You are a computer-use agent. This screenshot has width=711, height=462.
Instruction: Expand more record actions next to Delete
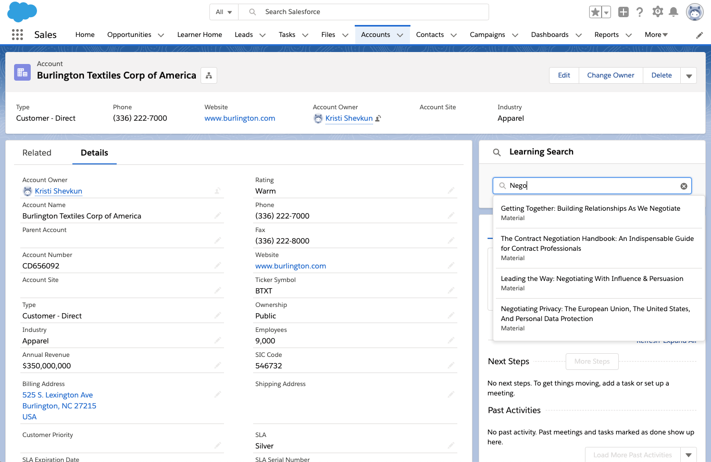tap(689, 75)
